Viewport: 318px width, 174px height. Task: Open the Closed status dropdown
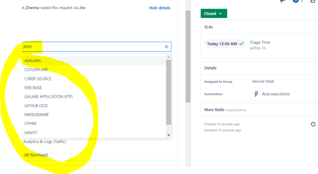(x=214, y=13)
